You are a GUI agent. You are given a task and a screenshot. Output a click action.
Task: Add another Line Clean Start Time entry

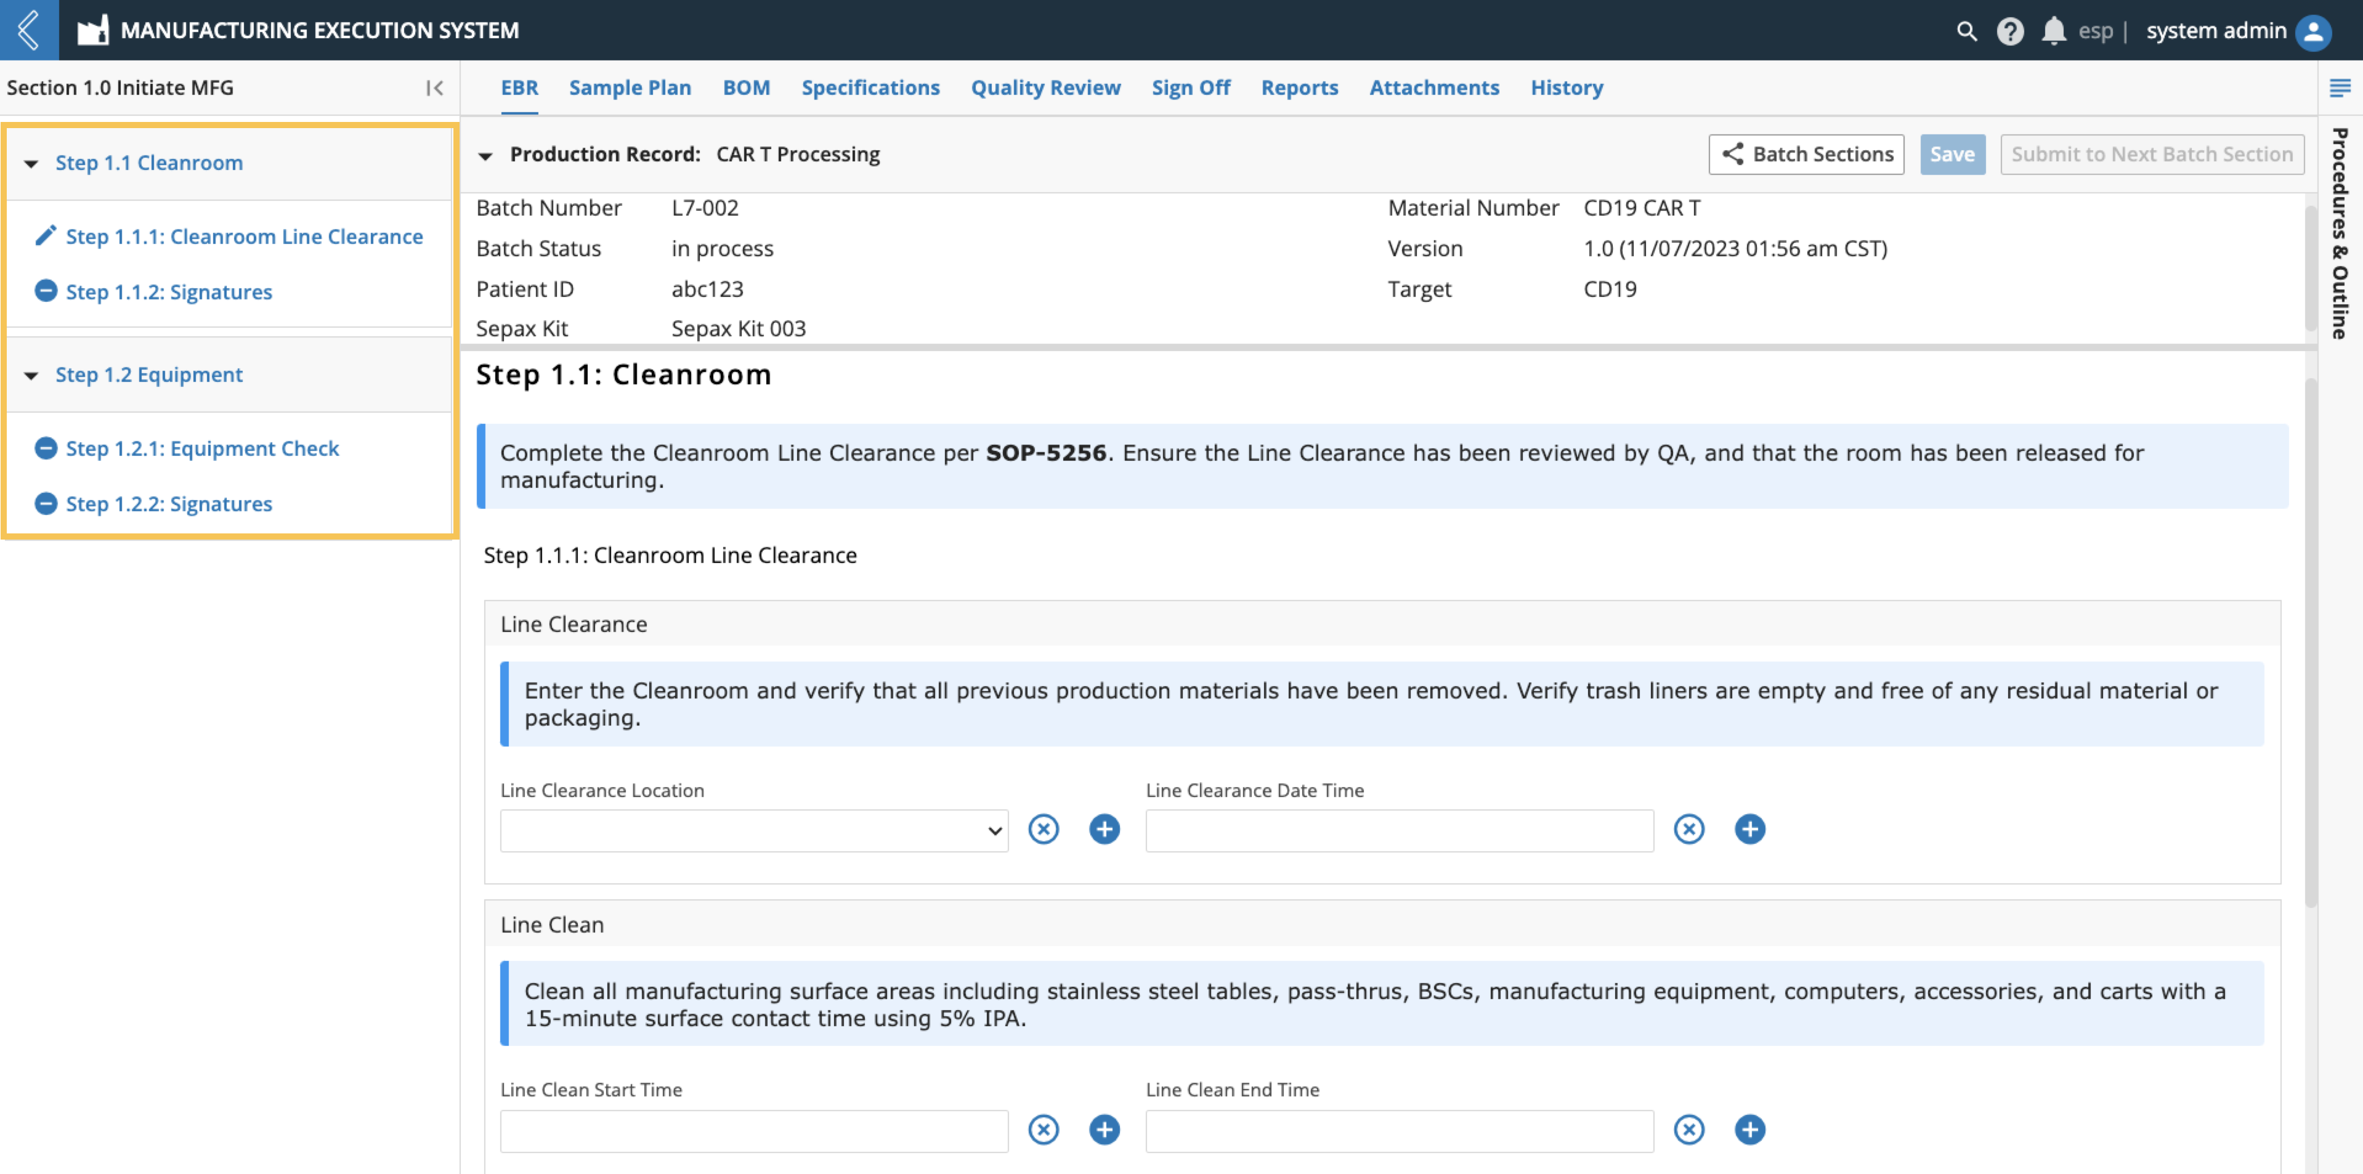coord(1104,1130)
